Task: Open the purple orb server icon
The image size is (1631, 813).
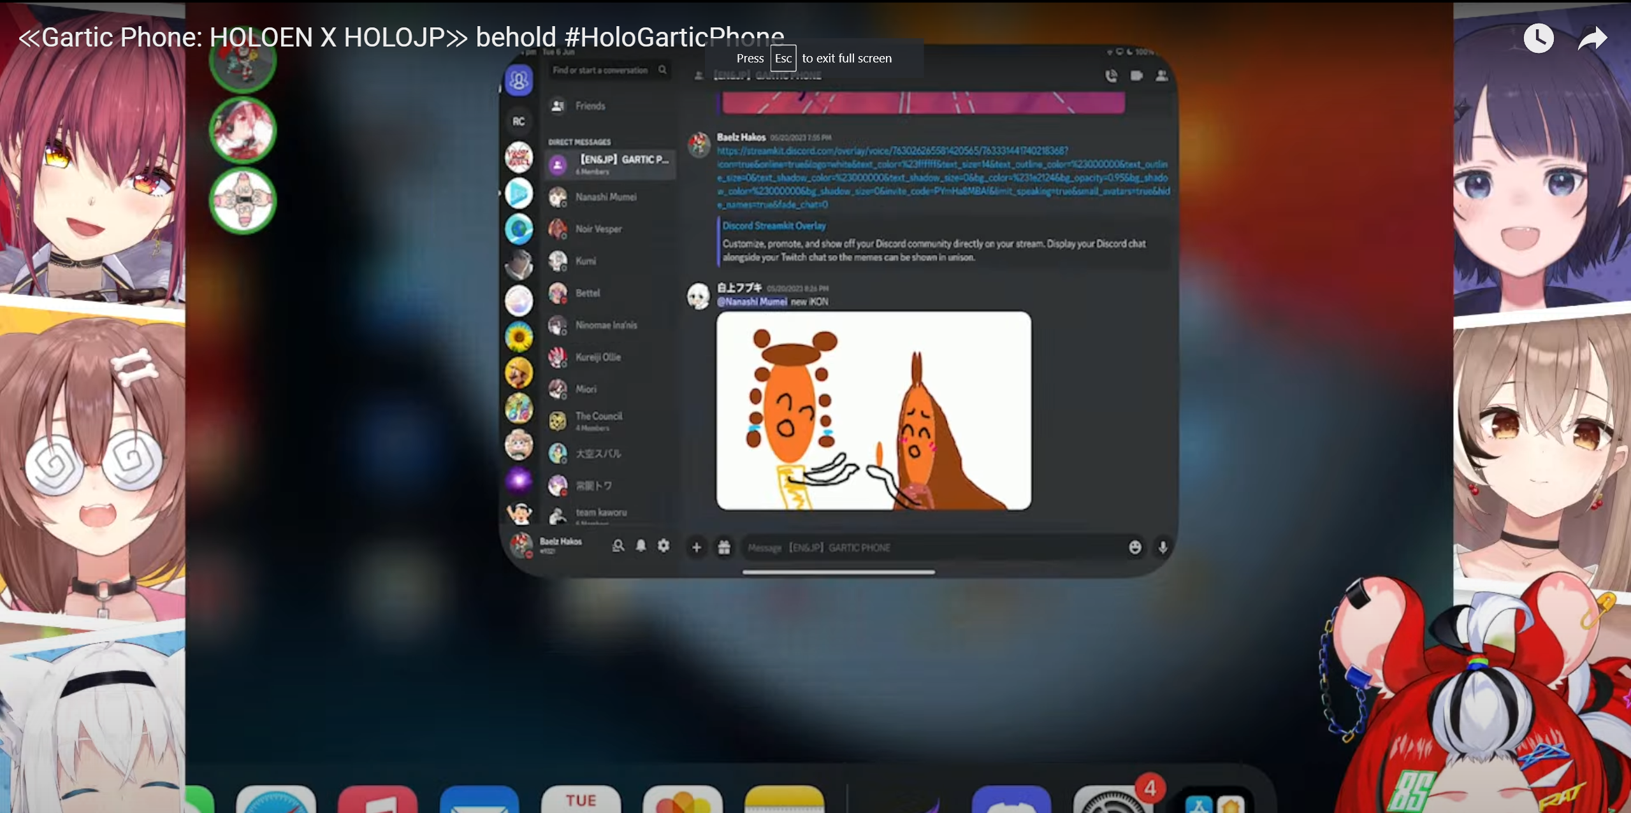Action: pos(519,479)
